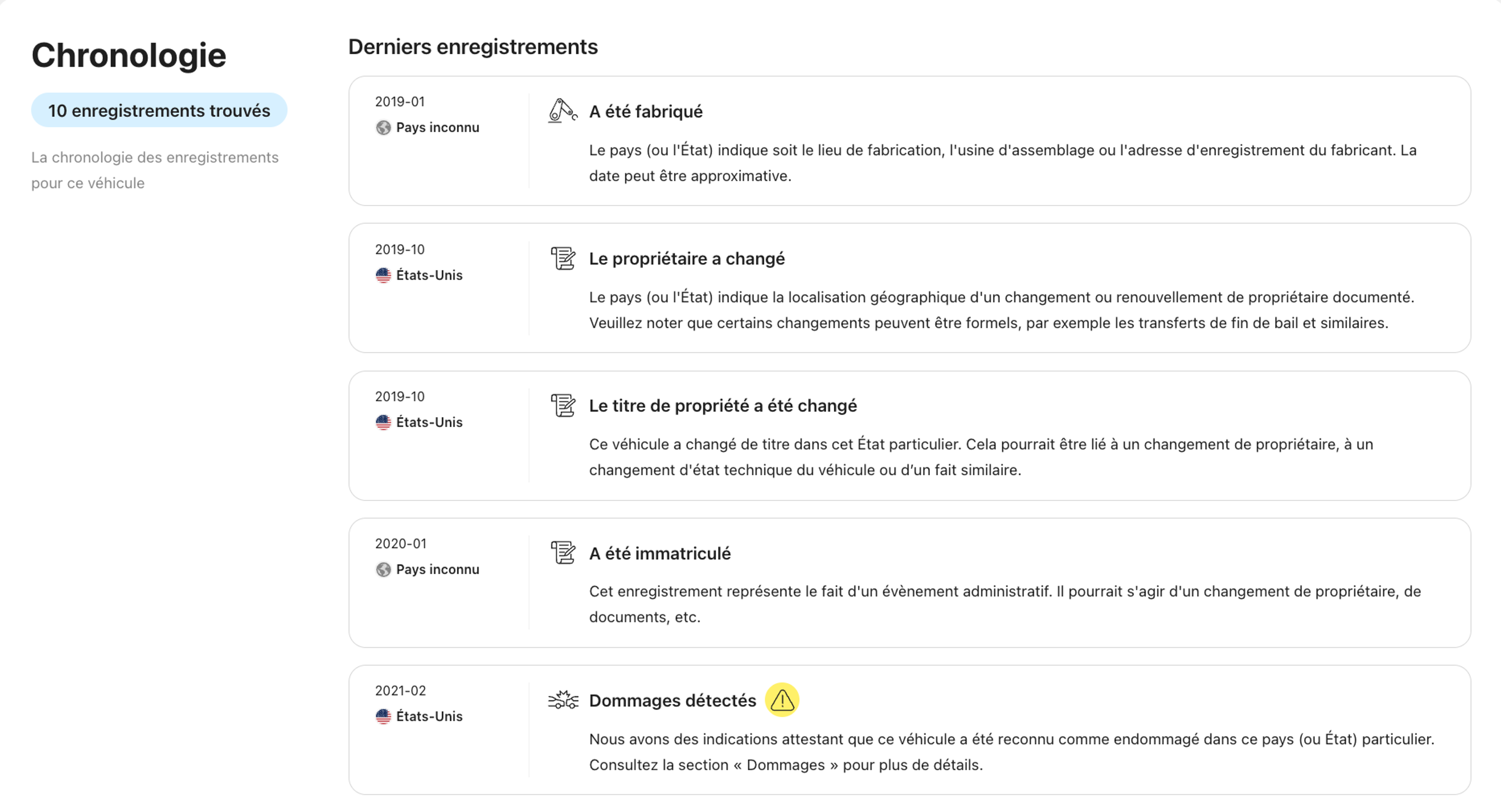This screenshot has height=802, width=1501.
Task: Click 'Le titre de propriété a été changé' heading
Action: (722, 405)
